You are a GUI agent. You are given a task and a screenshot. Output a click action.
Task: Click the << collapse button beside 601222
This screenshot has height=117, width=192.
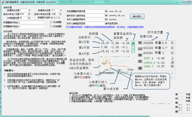coord(140,49)
